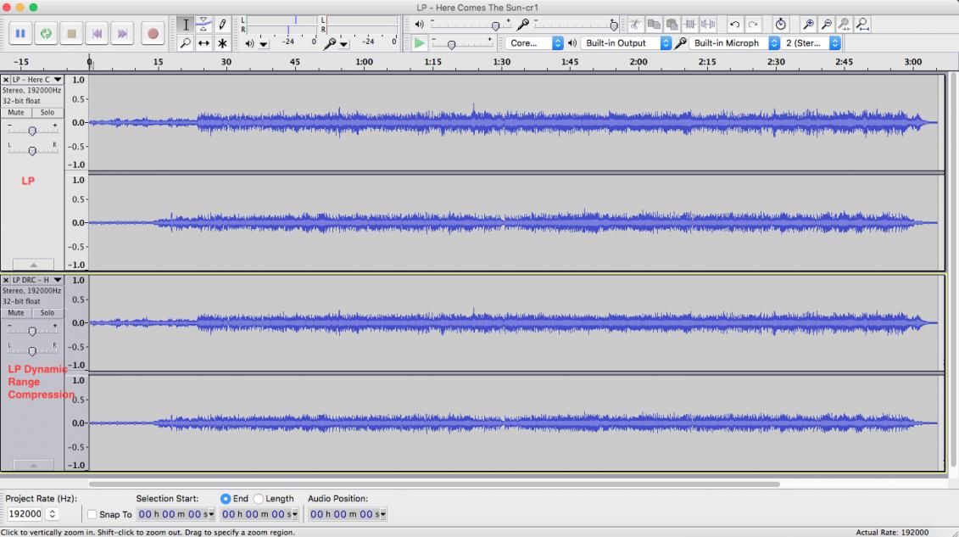This screenshot has height=537, width=959.
Task: Click the Project Rate input field
Action: tap(25, 514)
